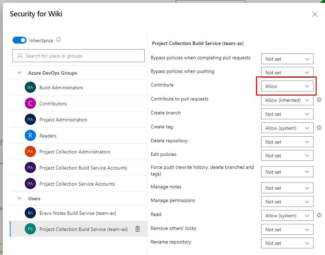The image size is (325, 255).
Task: Collapse the Azure DevOps Groups section
Action: pyautogui.click(x=19, y=73)
